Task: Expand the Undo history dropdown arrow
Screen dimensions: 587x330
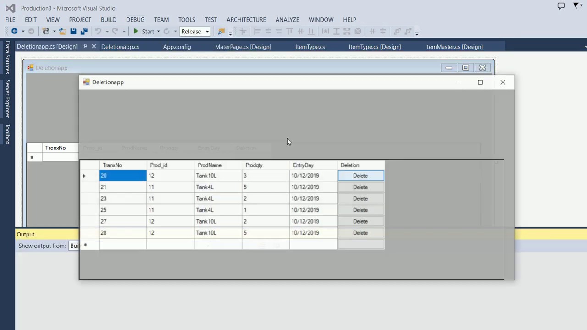Action: 106,32
